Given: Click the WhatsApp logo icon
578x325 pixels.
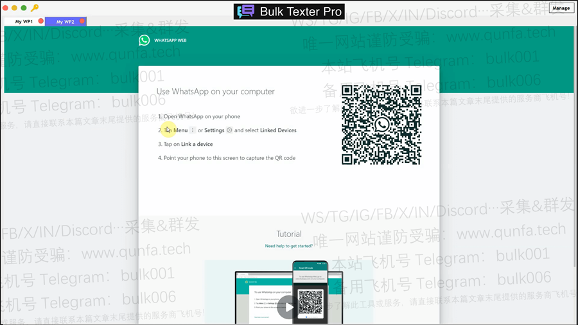Looking at the screenshot, I should click(x=144, y=40).
